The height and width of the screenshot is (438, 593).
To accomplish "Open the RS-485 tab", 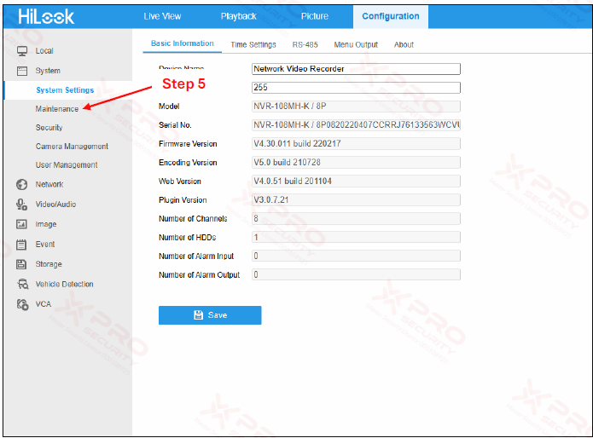I will point(305,44).
